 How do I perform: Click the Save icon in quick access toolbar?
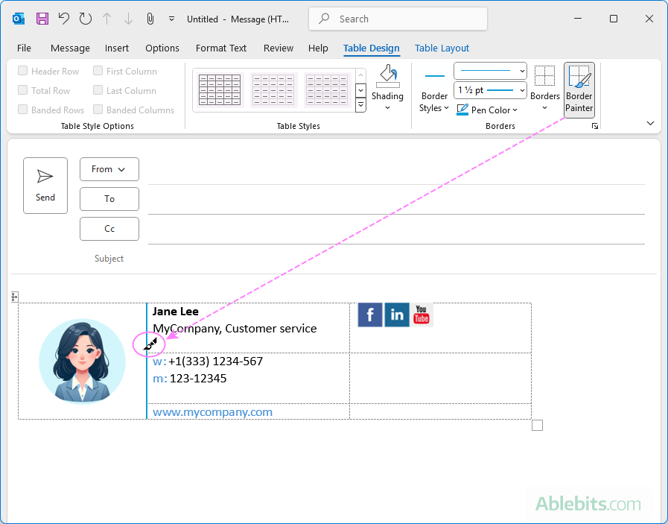(x=42, y=19)
